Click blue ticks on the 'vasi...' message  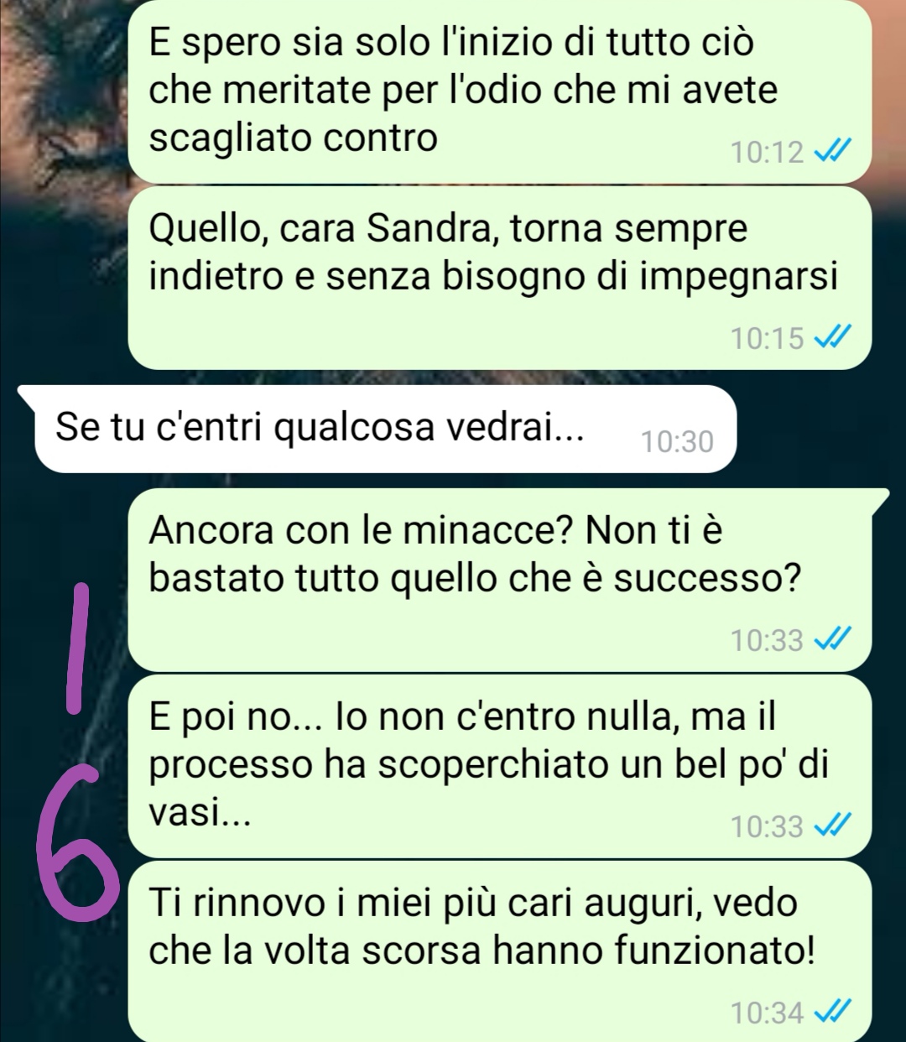pos(832,826)
